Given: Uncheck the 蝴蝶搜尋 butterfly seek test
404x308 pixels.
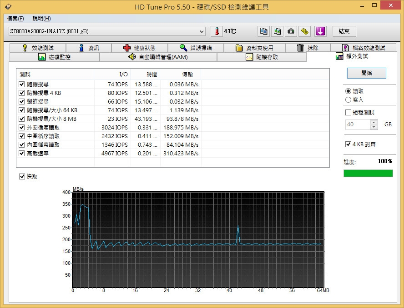Looking at the screenshot, I should tap(22, 102).
